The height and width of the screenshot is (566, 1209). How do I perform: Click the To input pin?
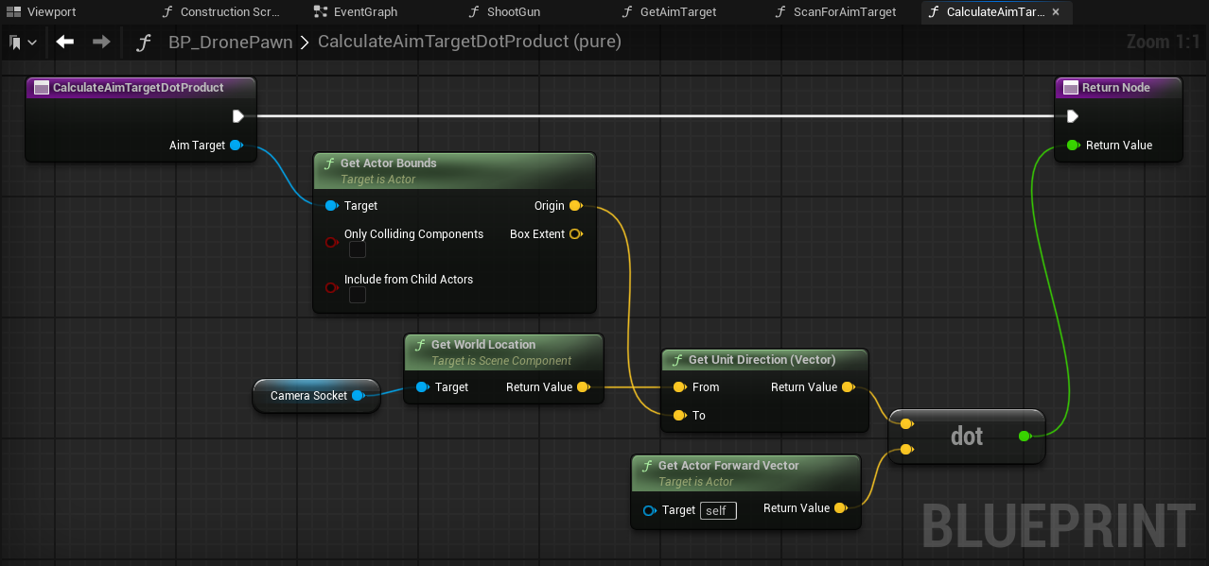click(679, 415)
